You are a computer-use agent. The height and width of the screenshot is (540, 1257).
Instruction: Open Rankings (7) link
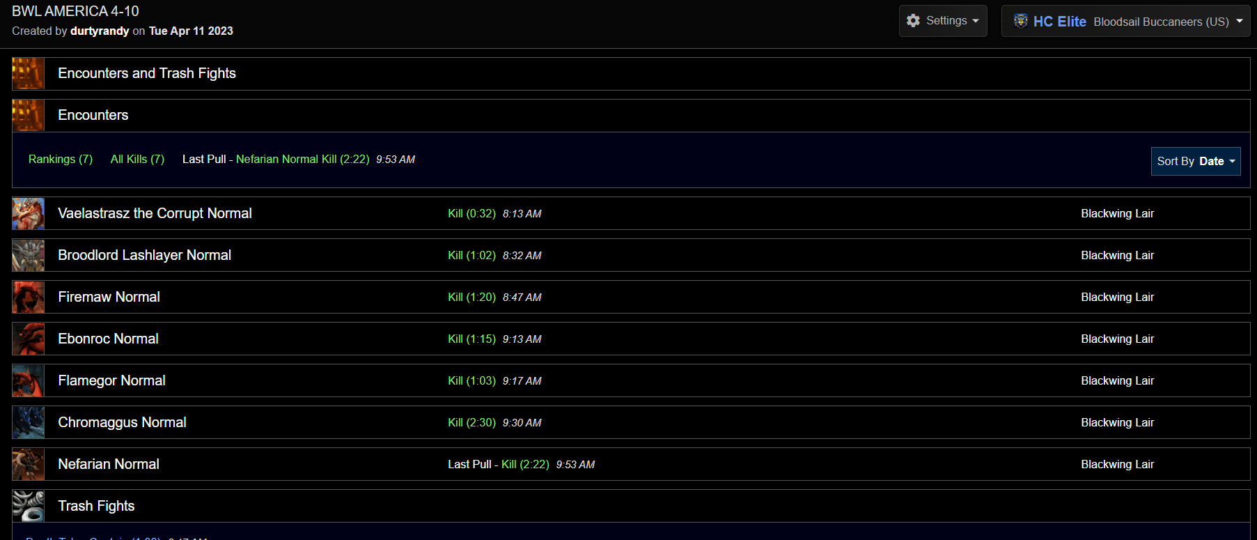pyautogui.click(x=61, y=159)
